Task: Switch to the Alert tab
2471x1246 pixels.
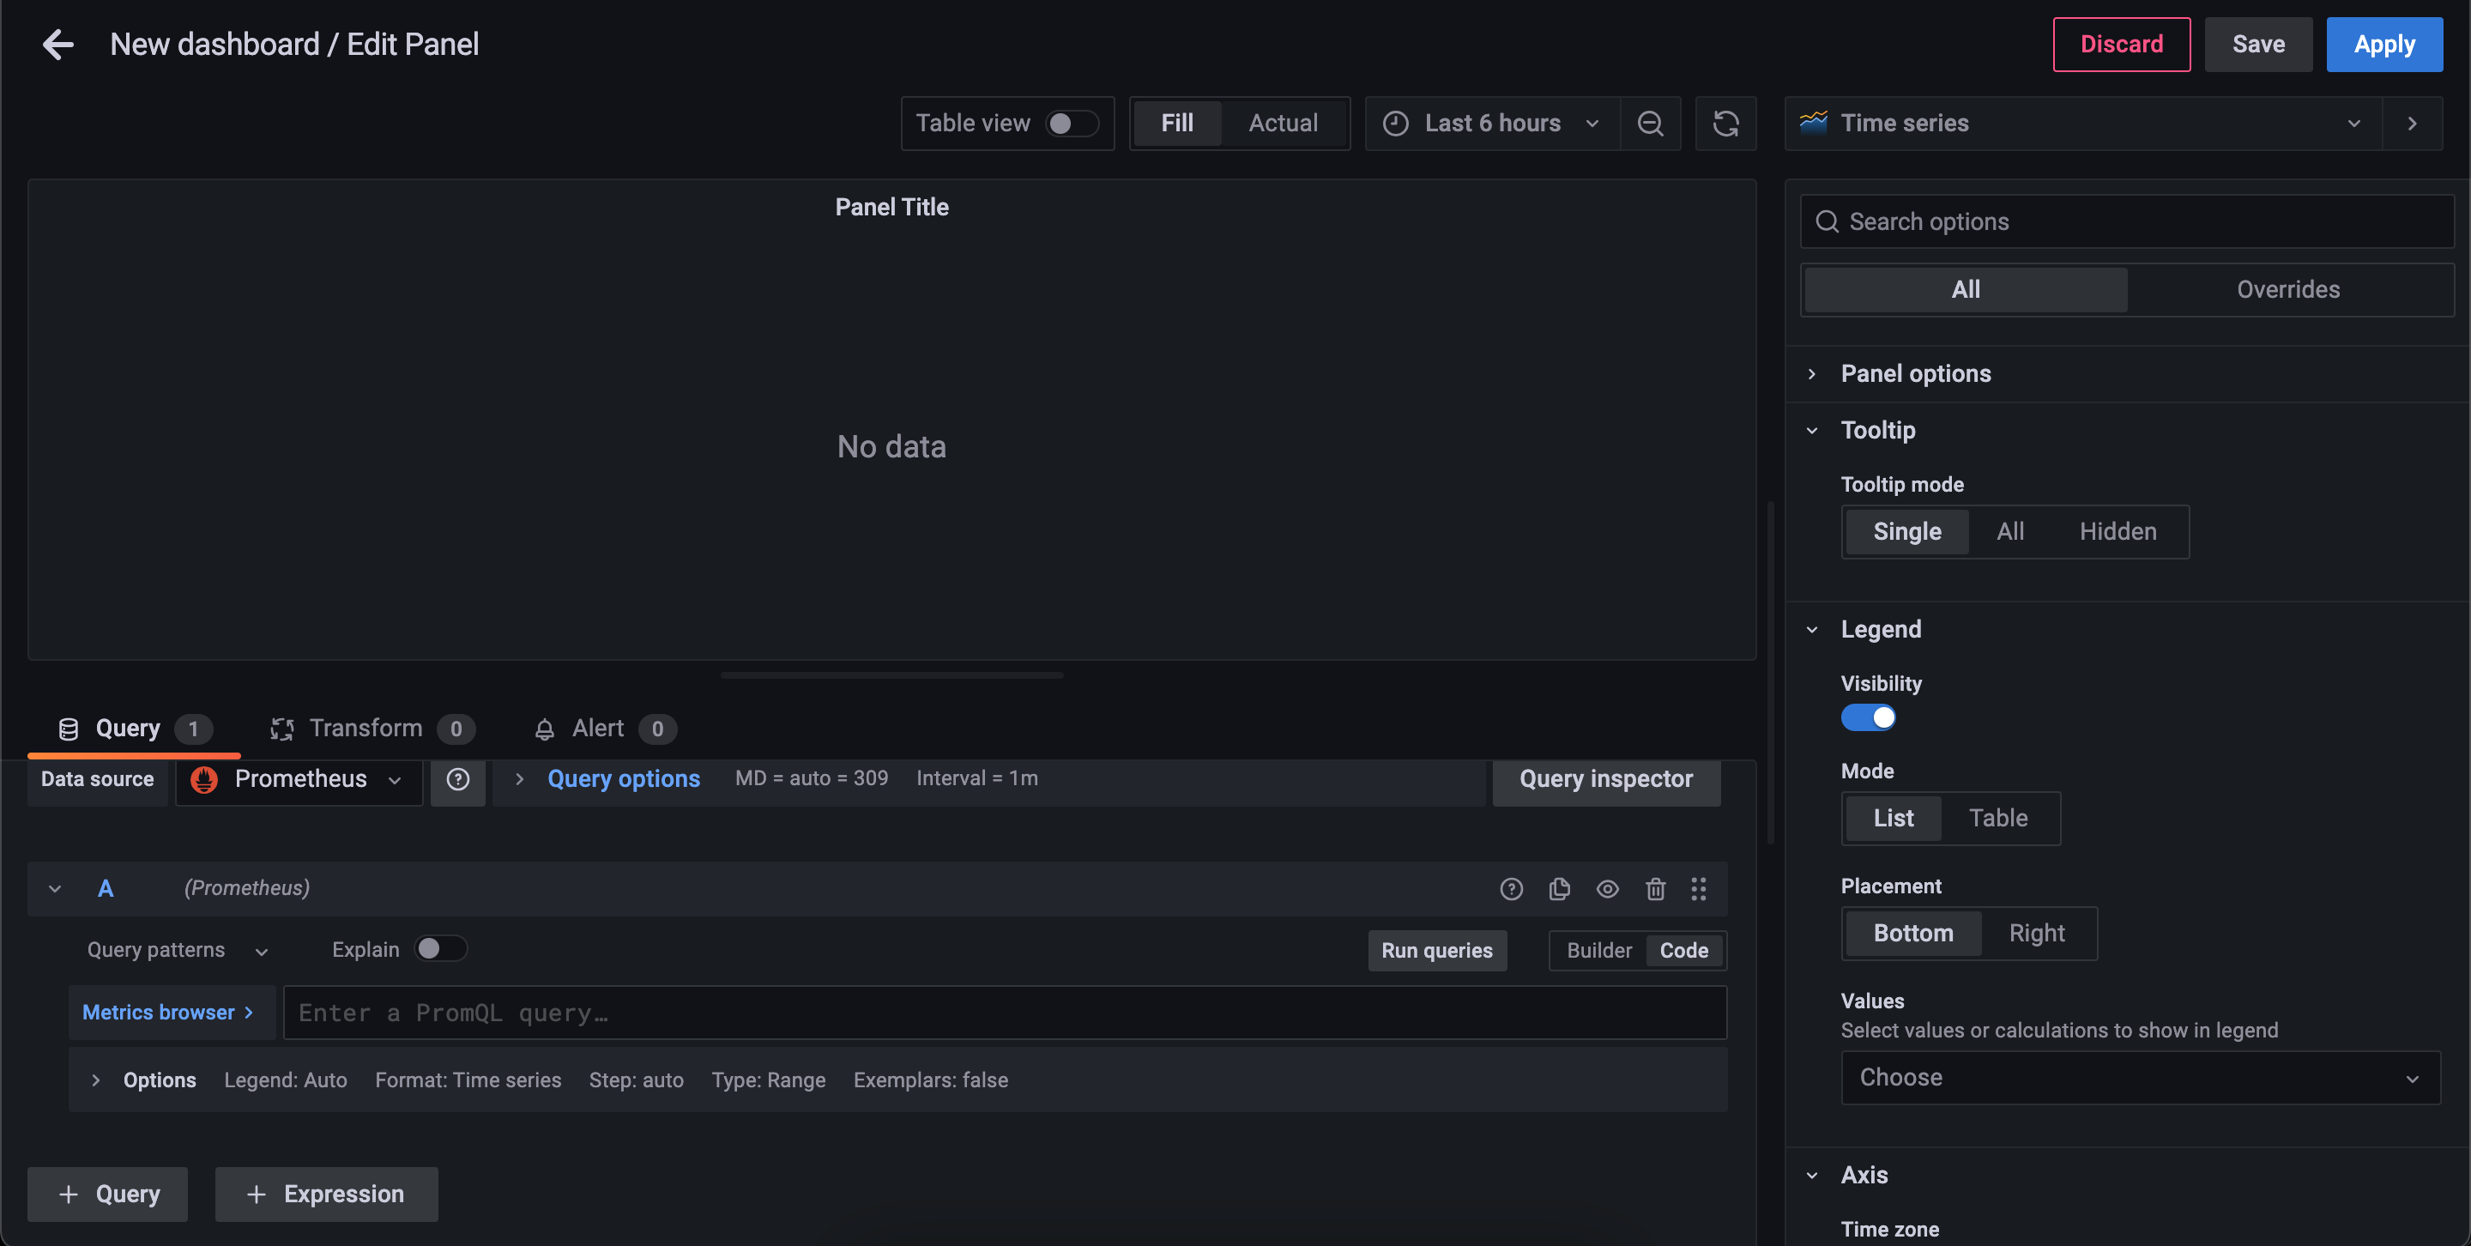Action: click(604, 729)
